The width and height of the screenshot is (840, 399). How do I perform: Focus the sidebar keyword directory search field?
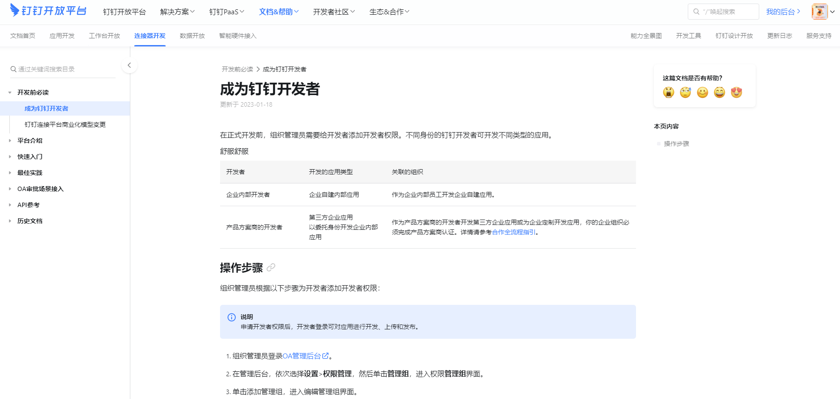pos(62,69)
